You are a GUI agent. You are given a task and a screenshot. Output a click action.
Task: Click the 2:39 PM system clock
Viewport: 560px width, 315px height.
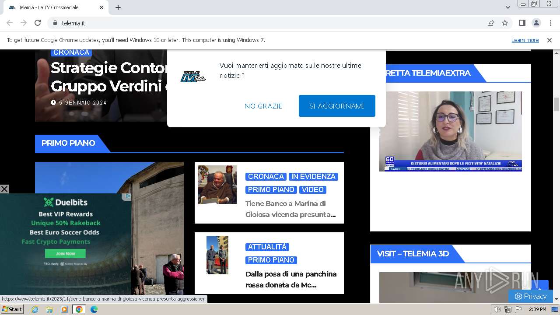coord(538,309)
